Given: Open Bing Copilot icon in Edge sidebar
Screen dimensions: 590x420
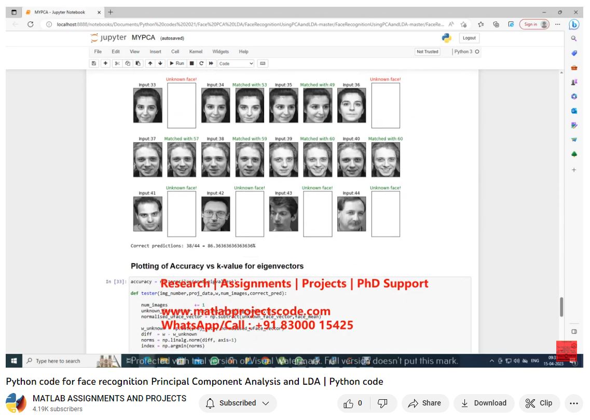Looking at the screenshot, I should click(x=574, y=25).
